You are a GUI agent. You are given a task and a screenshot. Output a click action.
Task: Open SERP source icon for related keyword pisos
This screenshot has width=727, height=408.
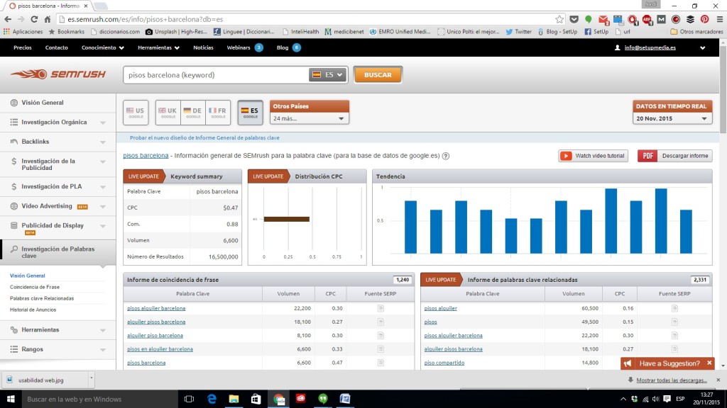click(x=674, y=322)
